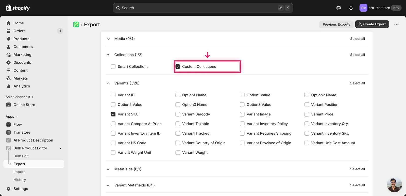
Task: Click Select all for Variants
Action: tap(358, 83)
